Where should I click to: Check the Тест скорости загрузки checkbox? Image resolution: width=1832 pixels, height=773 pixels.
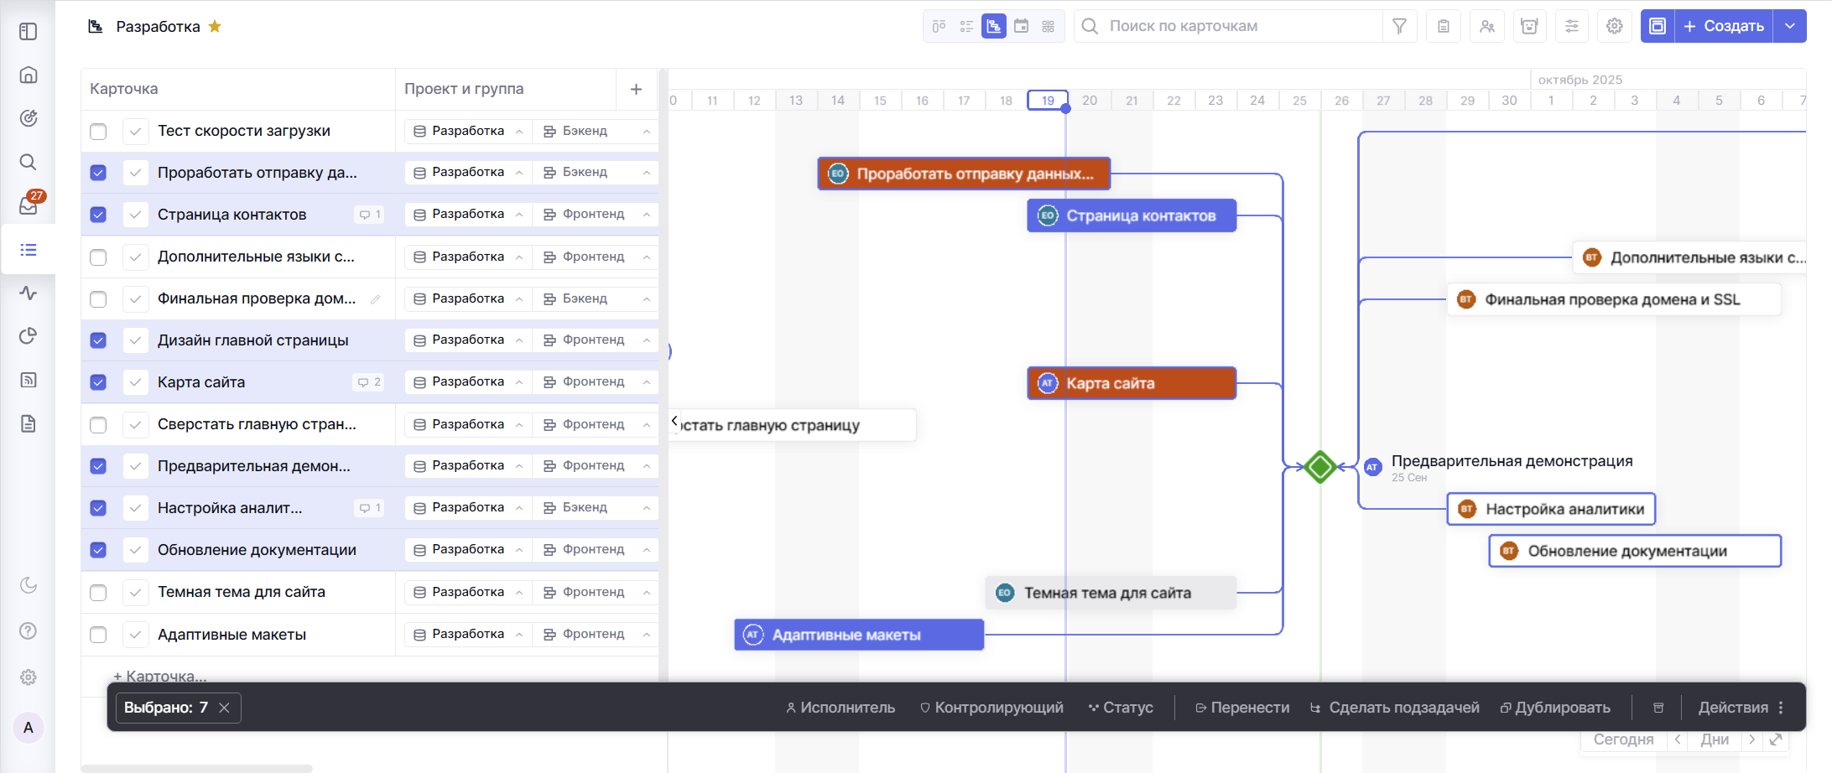(x=98, y=132)
